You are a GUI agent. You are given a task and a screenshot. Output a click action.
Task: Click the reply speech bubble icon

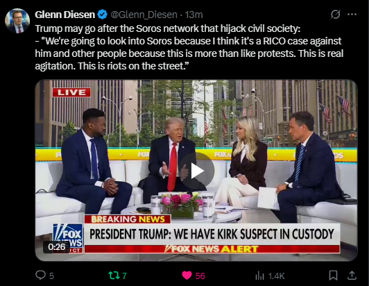tap(40, 275)
